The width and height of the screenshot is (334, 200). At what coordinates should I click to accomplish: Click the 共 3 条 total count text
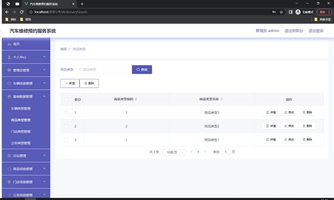click(154, 152)
